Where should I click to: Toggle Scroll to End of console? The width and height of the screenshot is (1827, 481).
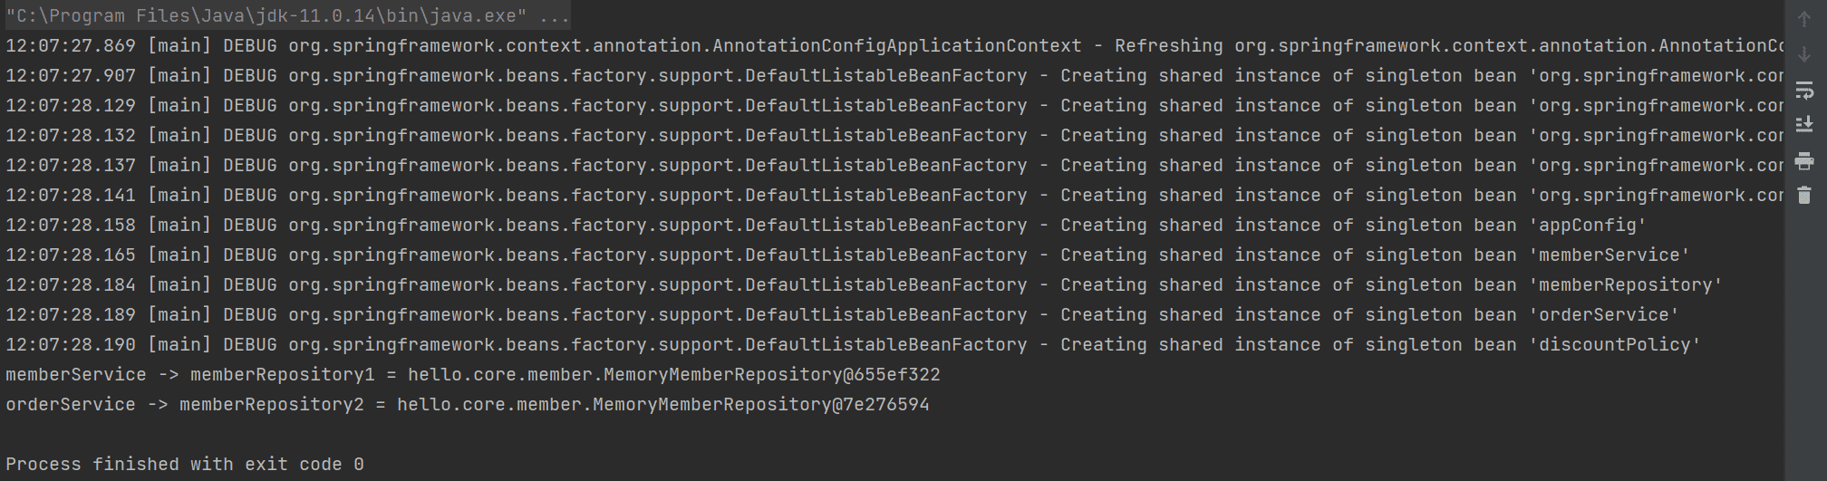point(1804,124)
